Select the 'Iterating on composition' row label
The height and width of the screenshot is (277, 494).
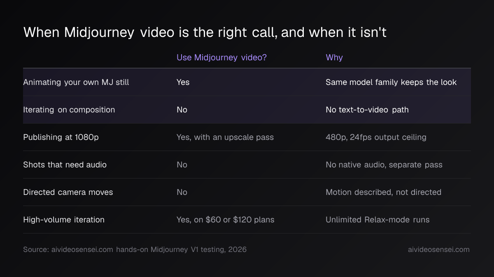[69, 110]
